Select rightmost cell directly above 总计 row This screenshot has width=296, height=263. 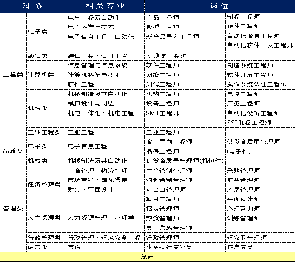pyautogui.click(x=260, y=247)
